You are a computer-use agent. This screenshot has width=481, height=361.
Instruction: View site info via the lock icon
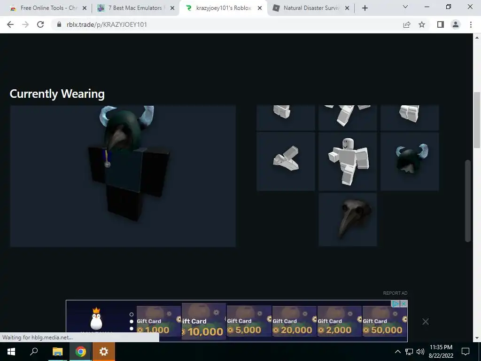point(59,24)
